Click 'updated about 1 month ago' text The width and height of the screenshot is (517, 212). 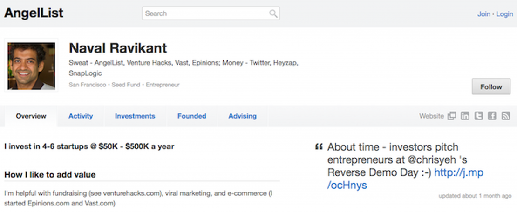(x=475, y=196)
